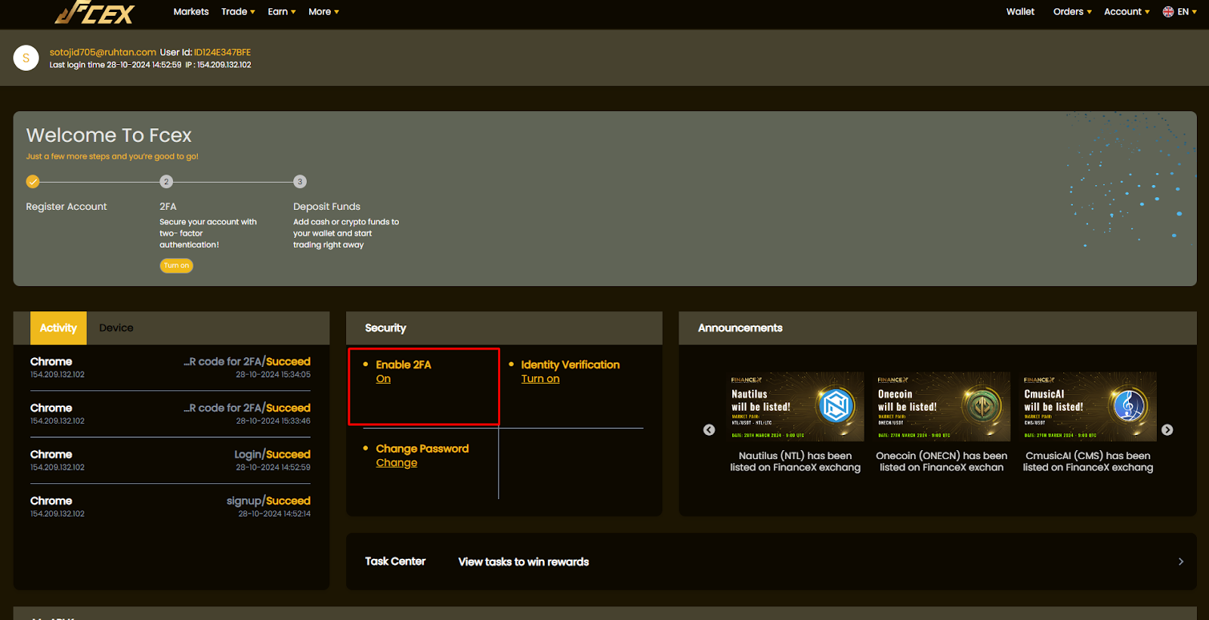Viewport: 1209px width, 620px height.
Task: Open the Nautilus will be listed thumbnail
Action: coord(796,406)
